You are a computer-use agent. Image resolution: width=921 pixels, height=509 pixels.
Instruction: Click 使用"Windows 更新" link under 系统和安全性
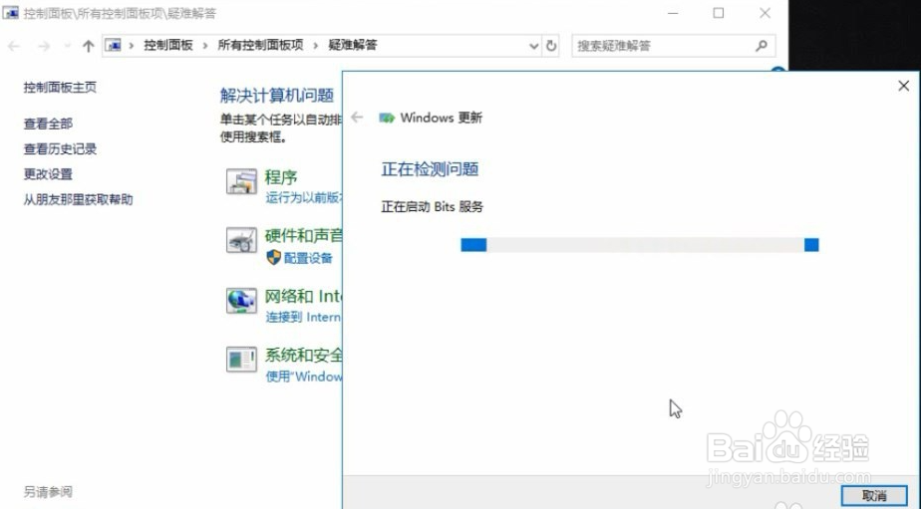pyautogui.click(x=303, y=377)
